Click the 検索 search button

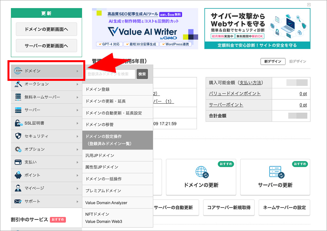click(142, 74)
